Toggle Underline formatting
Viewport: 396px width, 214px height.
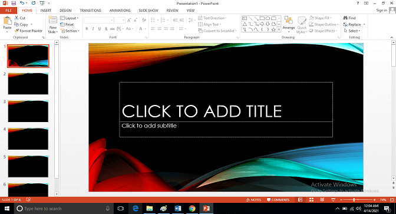pyautogui.click(x=100, y=29)
